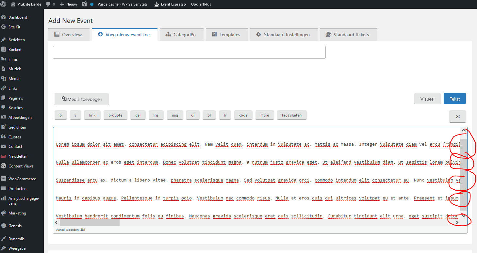The image size is (477, 253).
Task: Open WooCommerce from the sidebar
Action: pyautogui.click(x=22, y=179)
